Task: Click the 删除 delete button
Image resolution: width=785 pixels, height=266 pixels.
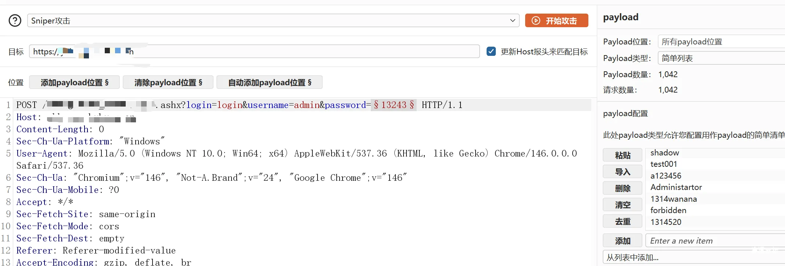Action: [x=623, y=188]
